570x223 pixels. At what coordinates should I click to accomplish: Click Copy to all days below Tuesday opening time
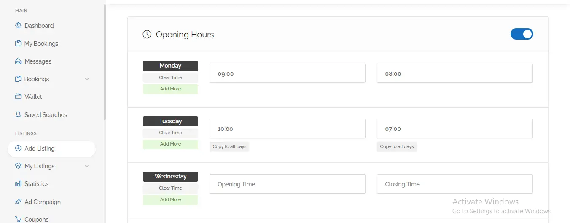(x=229, y=147)
